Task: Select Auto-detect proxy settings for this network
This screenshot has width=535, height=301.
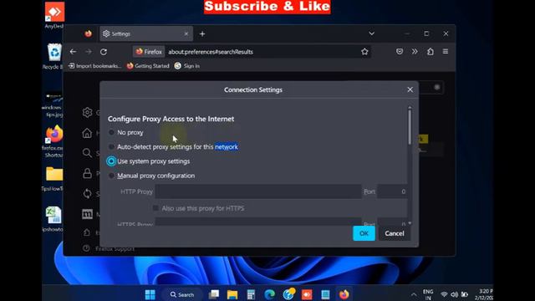Action: tap(111, 147)
